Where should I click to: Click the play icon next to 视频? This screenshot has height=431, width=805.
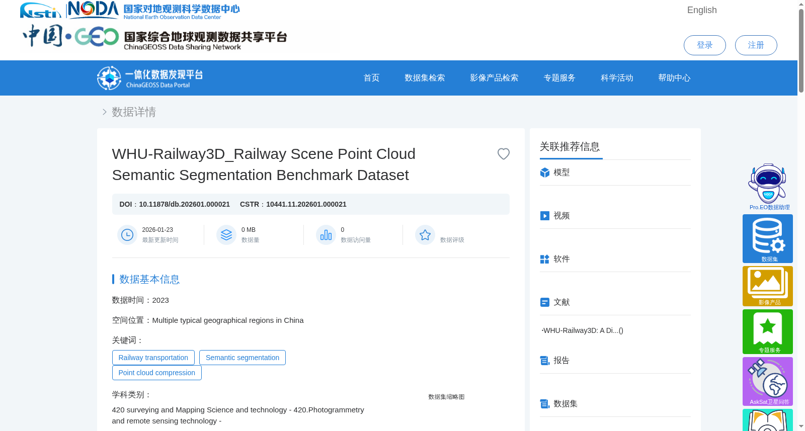545,216
